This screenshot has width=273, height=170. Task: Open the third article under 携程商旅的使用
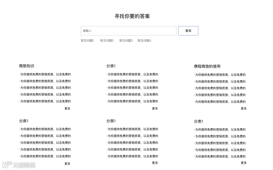(x=220, y=88)
